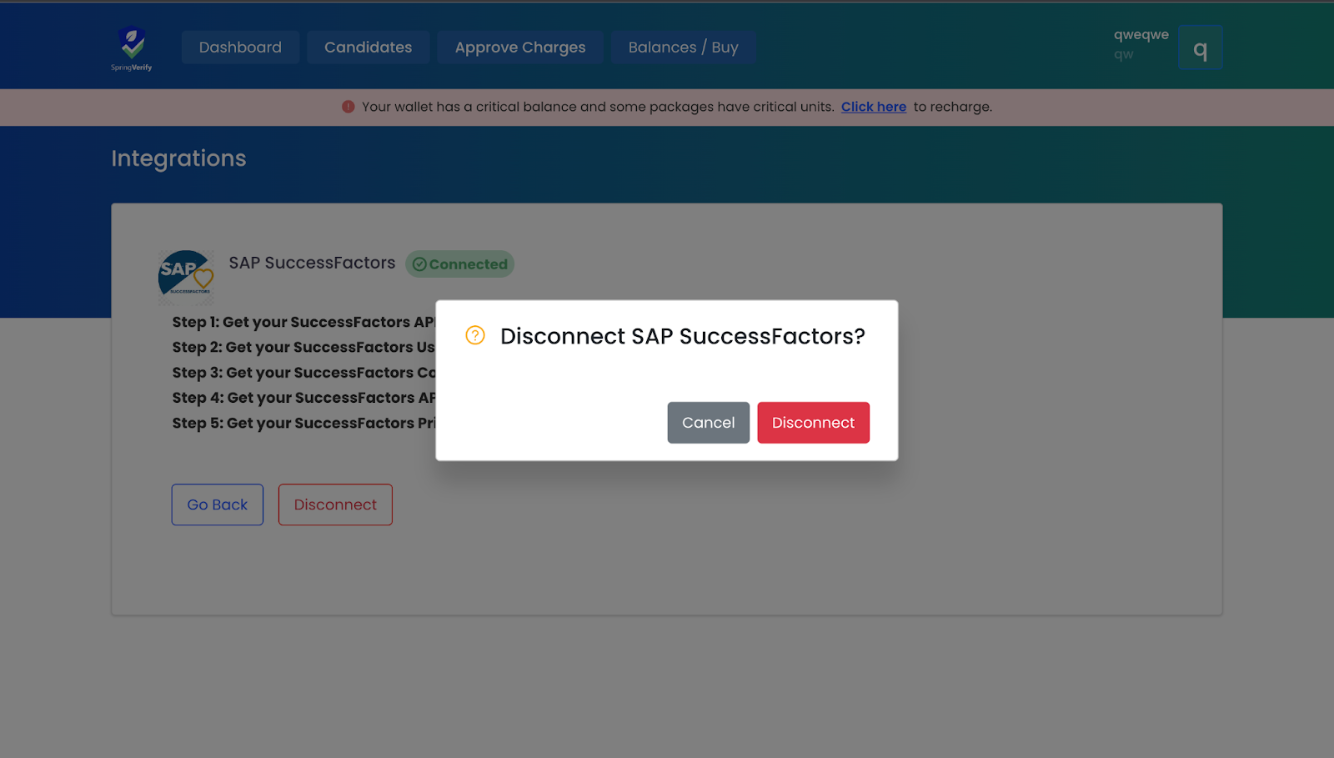The width and height of the screenshot is (1334, 758).
Task: Go to the Candidates tab
Action: coord(368,48)
